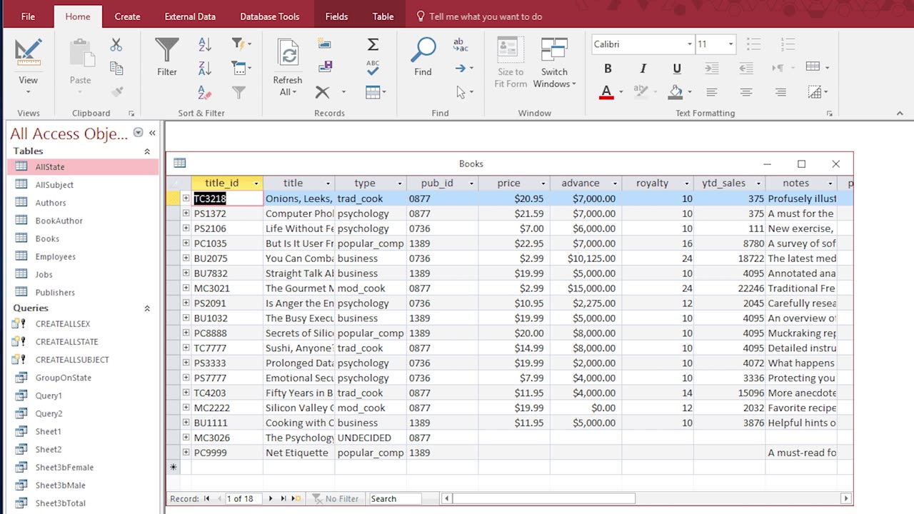Click the Save record icon

coord(325,67)
